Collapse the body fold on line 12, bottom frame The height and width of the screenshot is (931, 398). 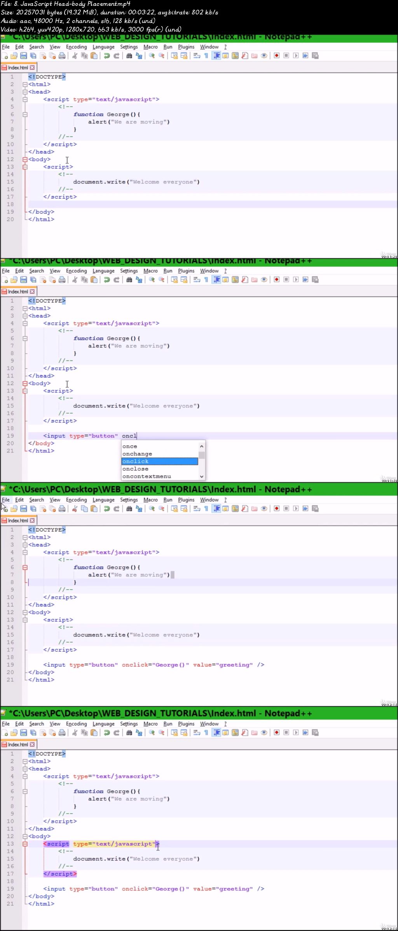[x=25, y=836]
